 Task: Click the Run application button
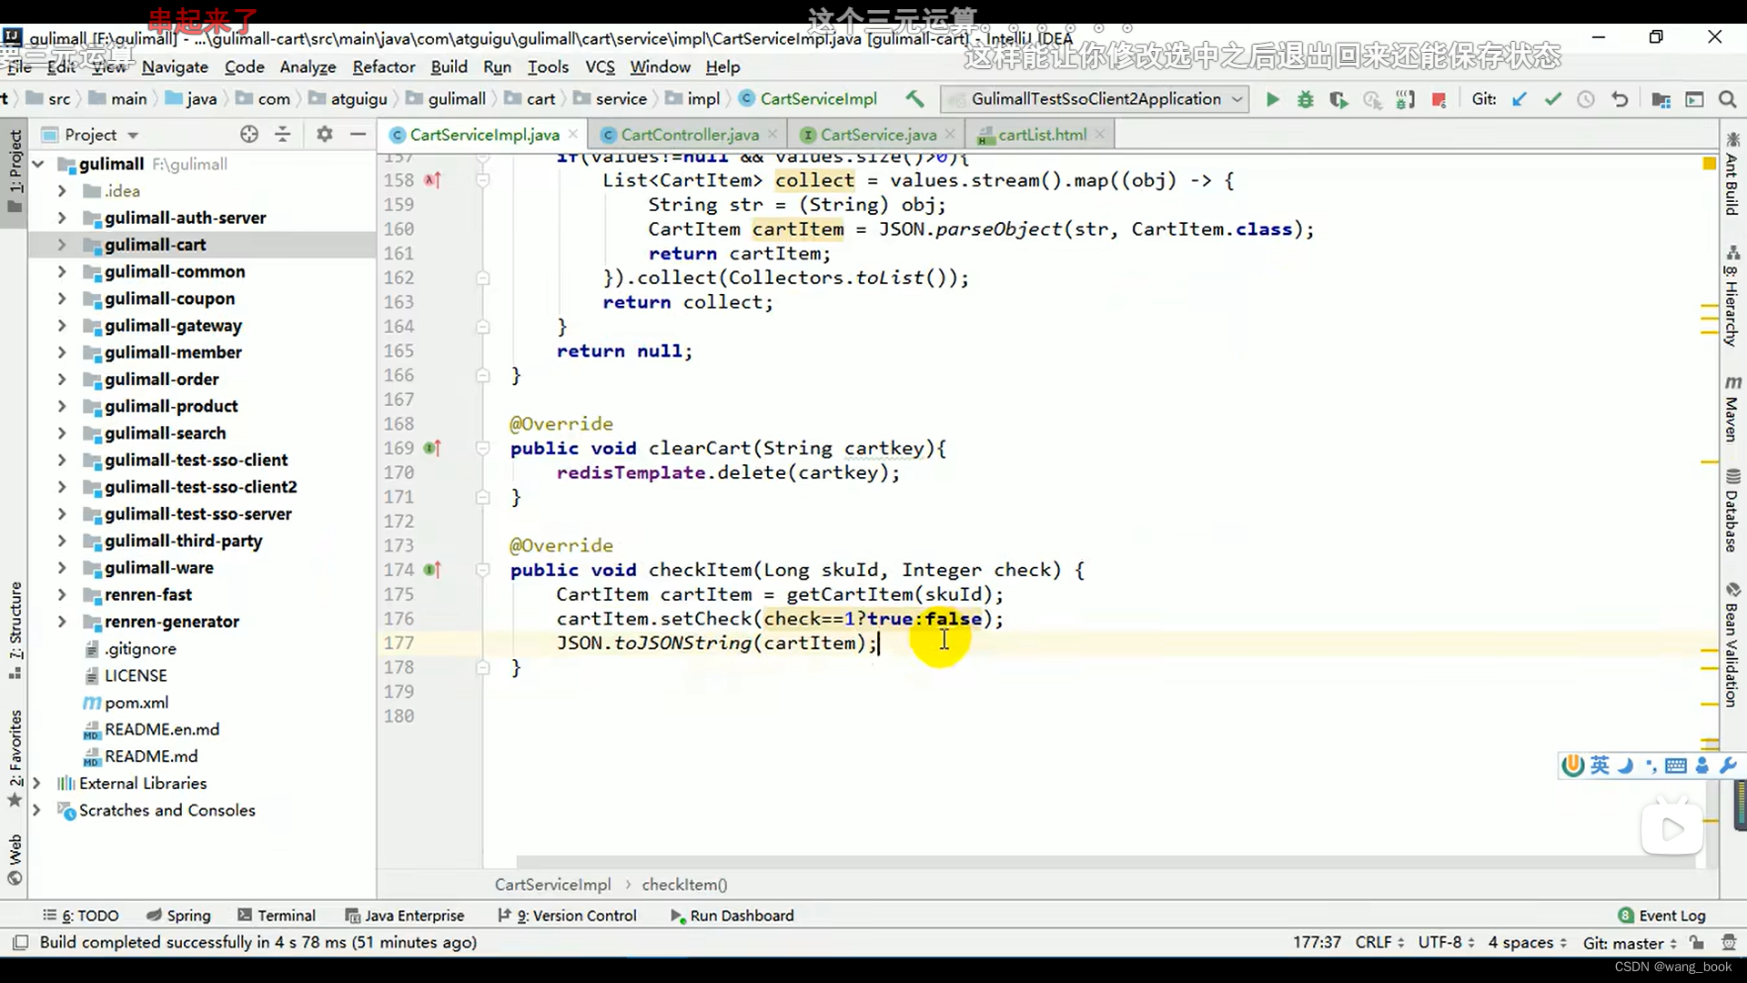point(1272,99)
